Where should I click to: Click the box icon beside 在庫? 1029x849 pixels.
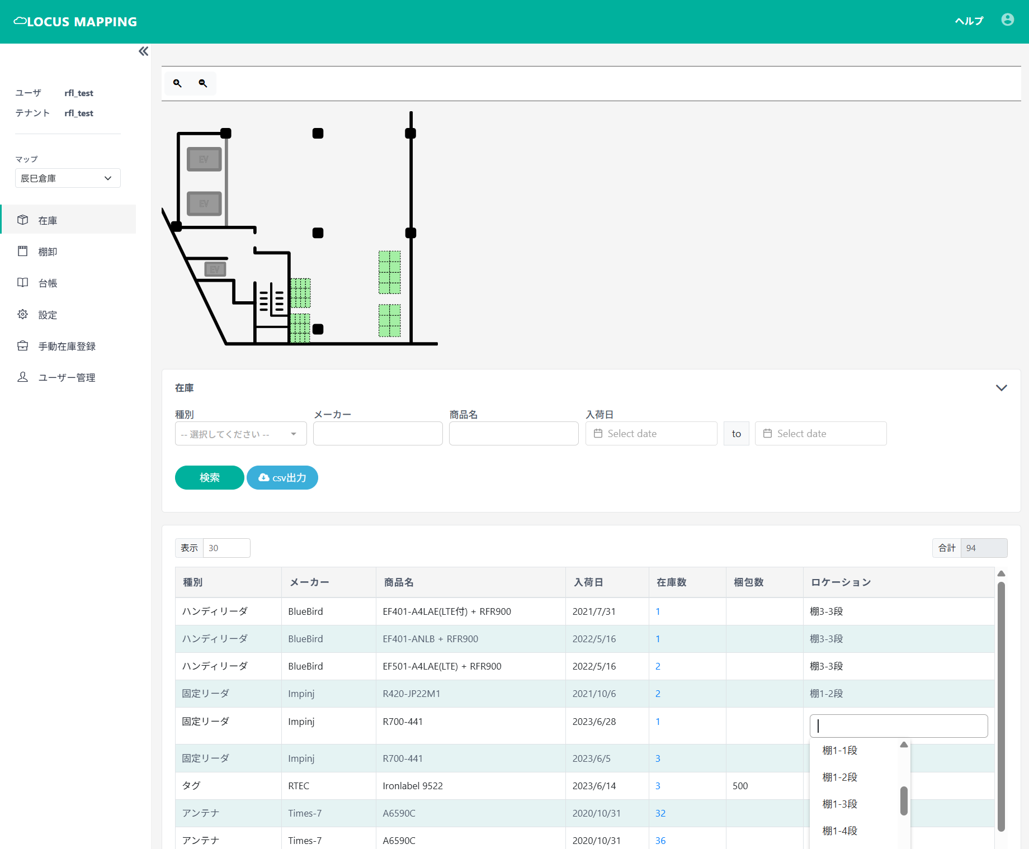[22, 220]
